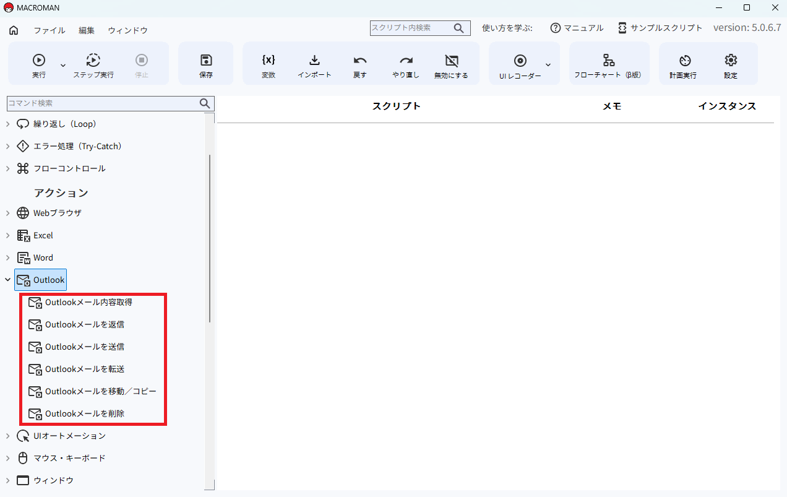Open the ファイル menu

click(49, 30)
